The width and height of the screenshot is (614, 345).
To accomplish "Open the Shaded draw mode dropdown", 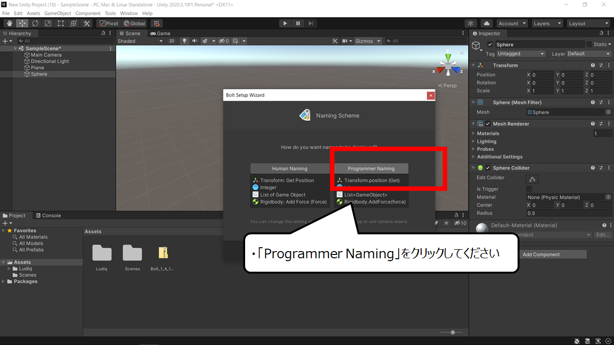I will (x=141, y=41).
